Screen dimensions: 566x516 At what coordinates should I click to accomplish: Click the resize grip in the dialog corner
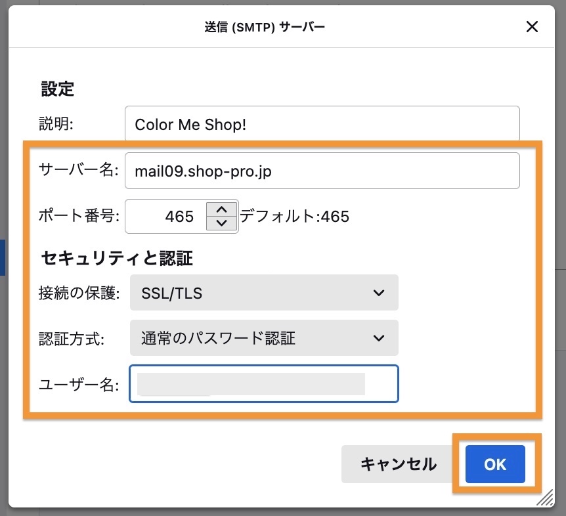[x=544, y=499]
